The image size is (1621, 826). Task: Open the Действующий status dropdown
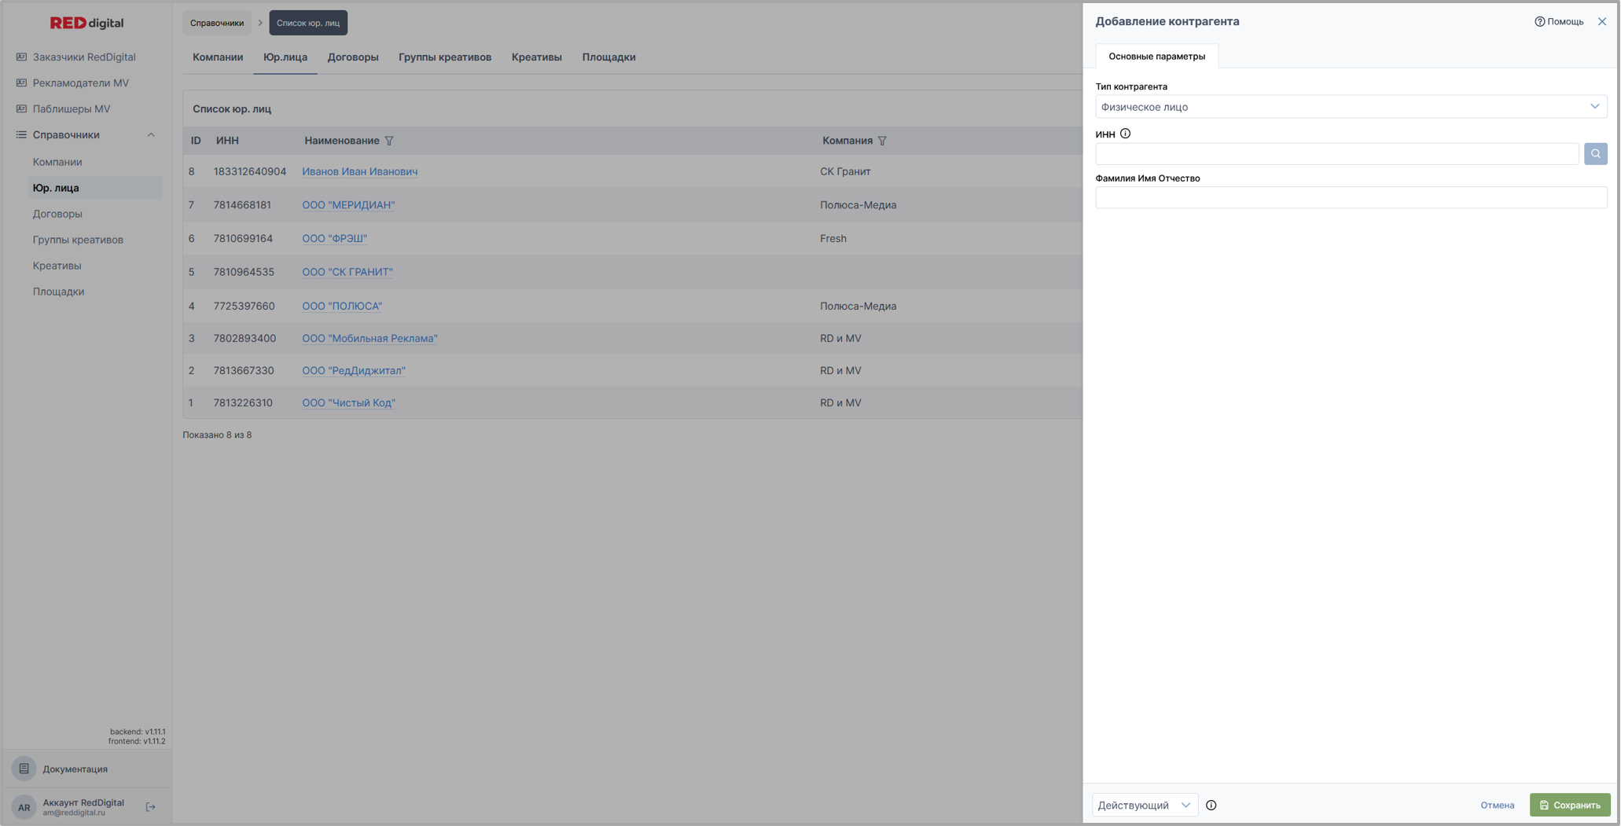tap(1144, 805)
